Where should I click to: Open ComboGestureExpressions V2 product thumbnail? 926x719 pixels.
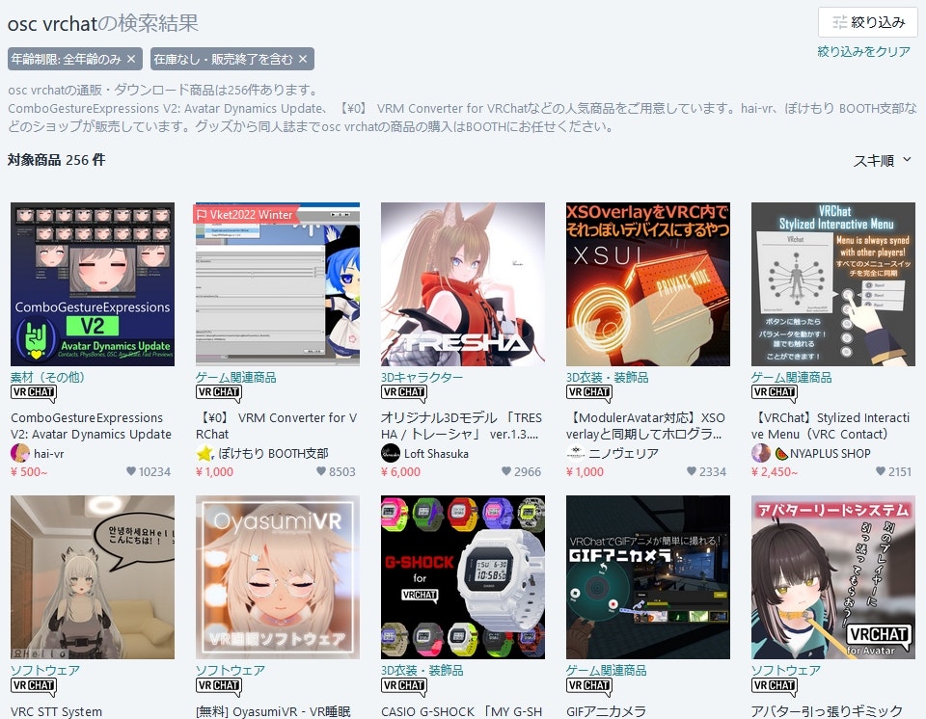point(93,284)
